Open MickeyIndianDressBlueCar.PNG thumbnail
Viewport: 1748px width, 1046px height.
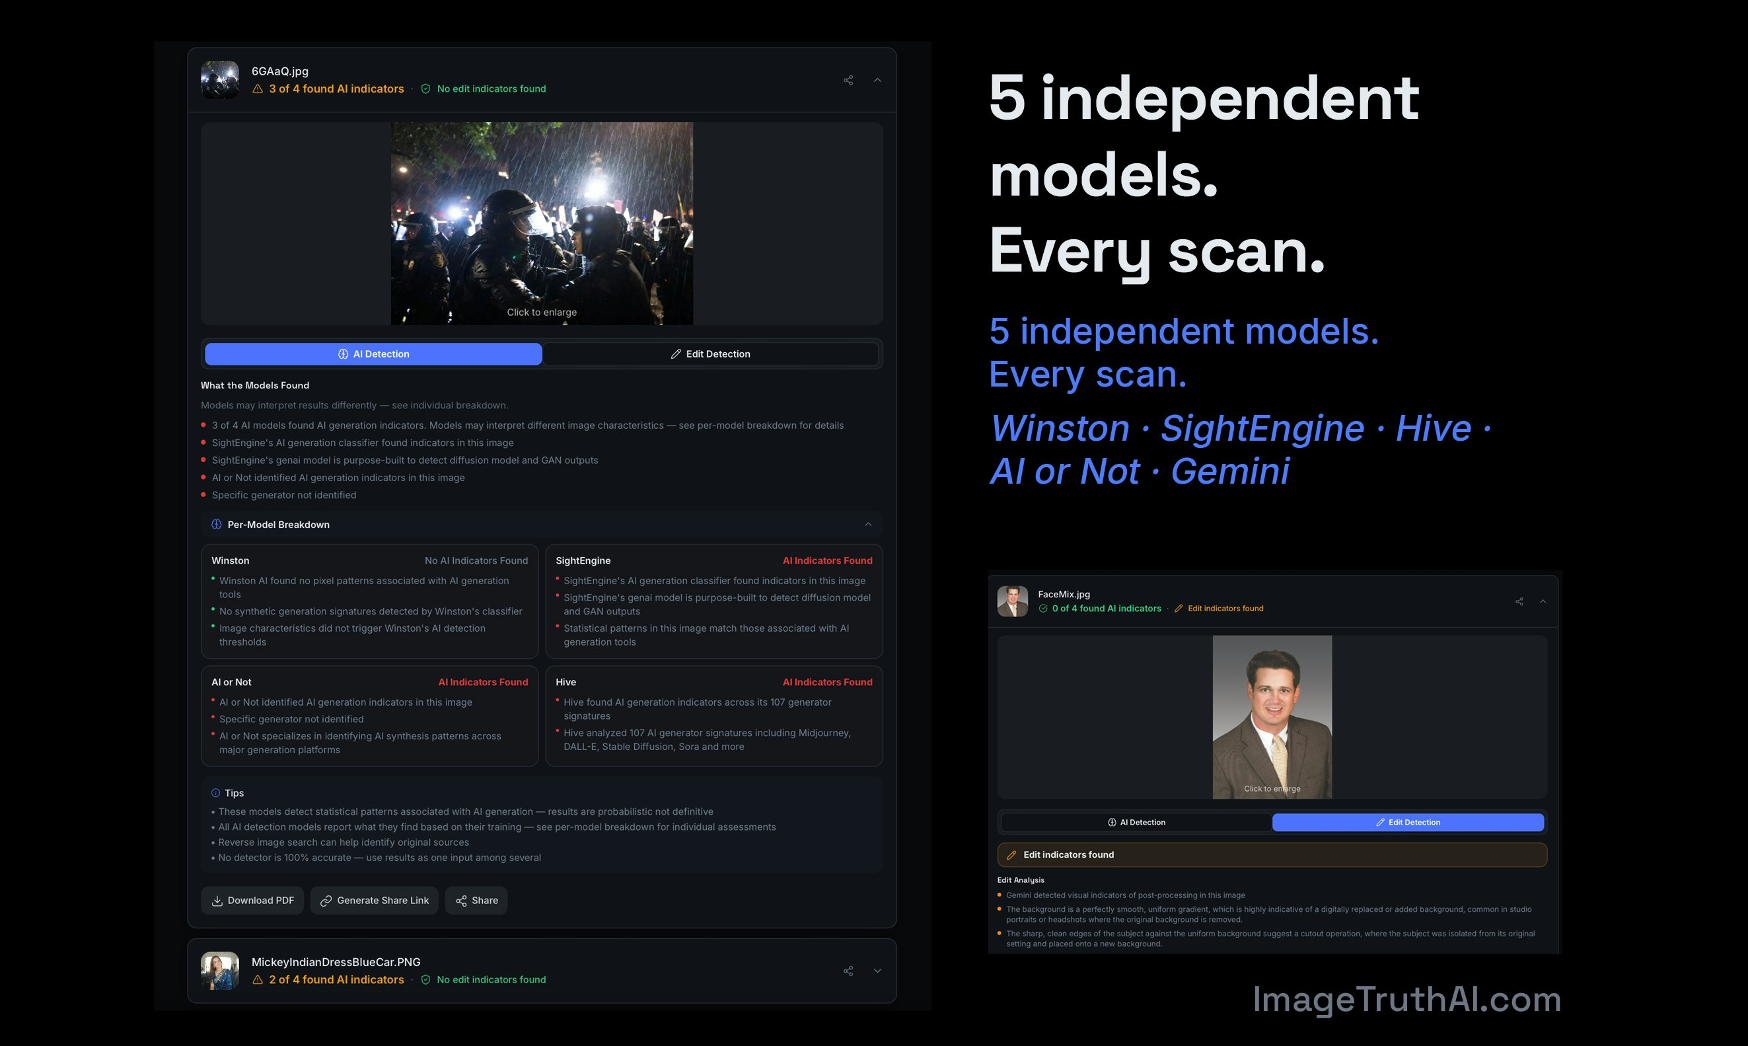click(x=220, y=971)
